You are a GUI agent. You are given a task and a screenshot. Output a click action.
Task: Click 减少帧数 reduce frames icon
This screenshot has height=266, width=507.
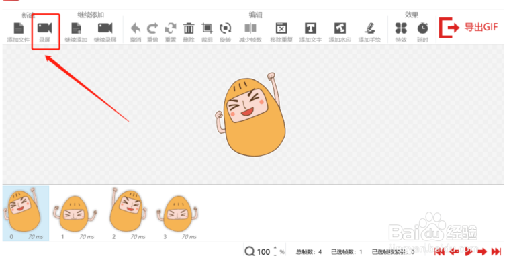(x=250, y=28)
